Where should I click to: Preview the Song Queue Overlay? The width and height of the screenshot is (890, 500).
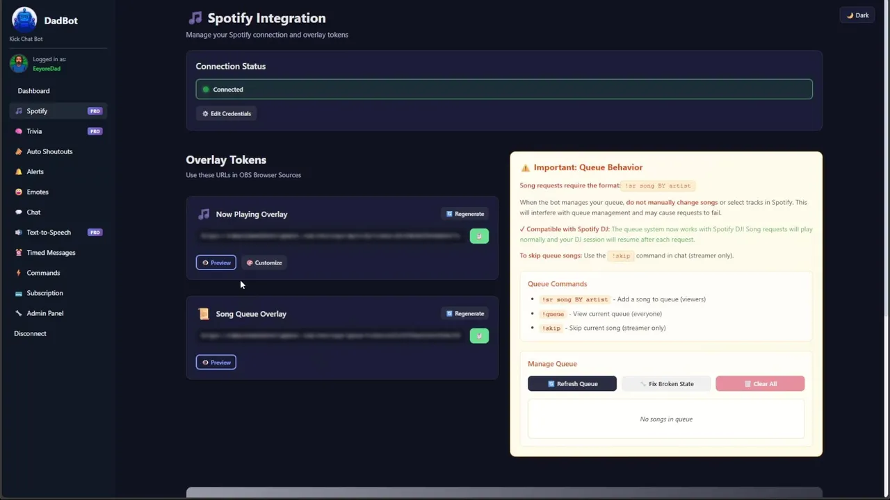216,362
